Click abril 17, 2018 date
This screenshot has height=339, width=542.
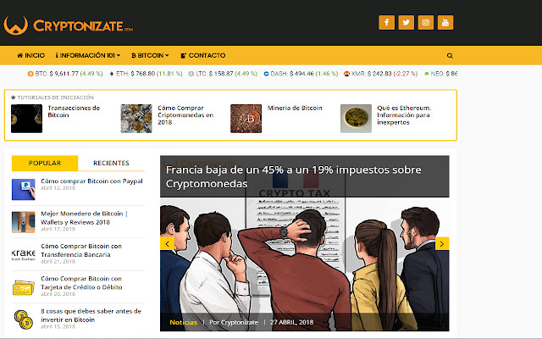click(58, 229)
